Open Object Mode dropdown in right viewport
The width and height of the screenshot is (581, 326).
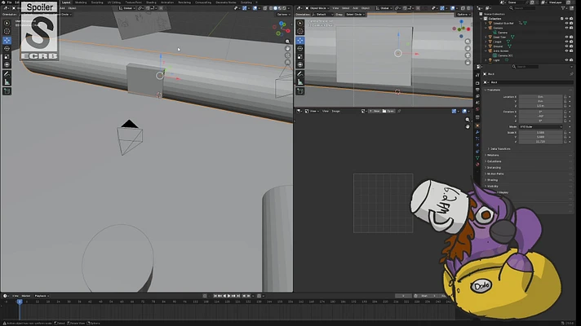318,8
